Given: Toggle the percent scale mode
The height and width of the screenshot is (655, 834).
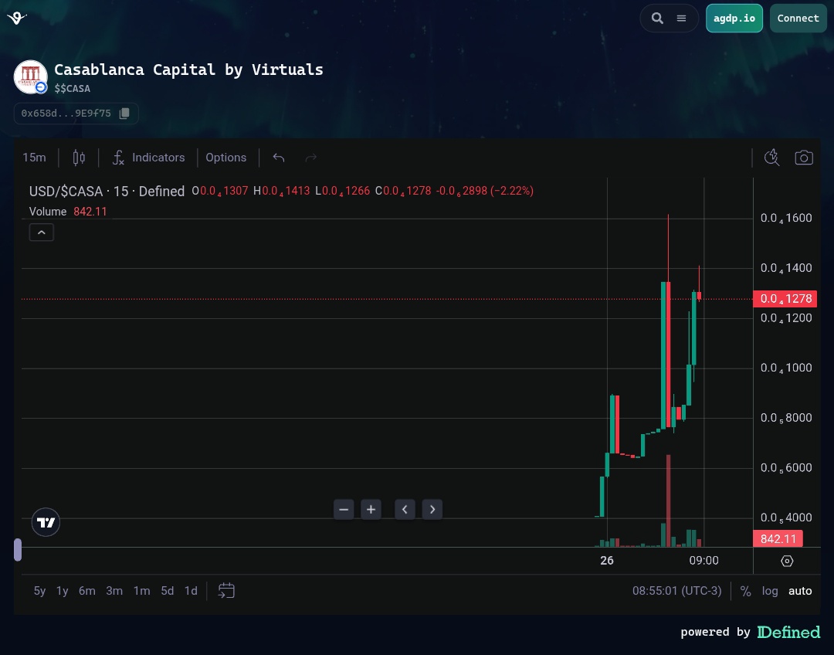Looking at the screenshot, I should pyautogui.click(x=746, y=591).
